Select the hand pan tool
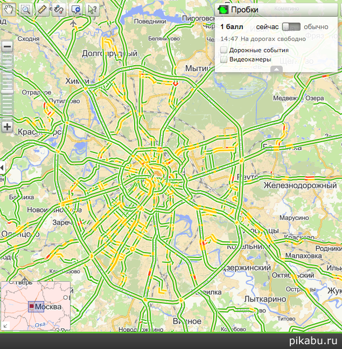 pos(9,9)
